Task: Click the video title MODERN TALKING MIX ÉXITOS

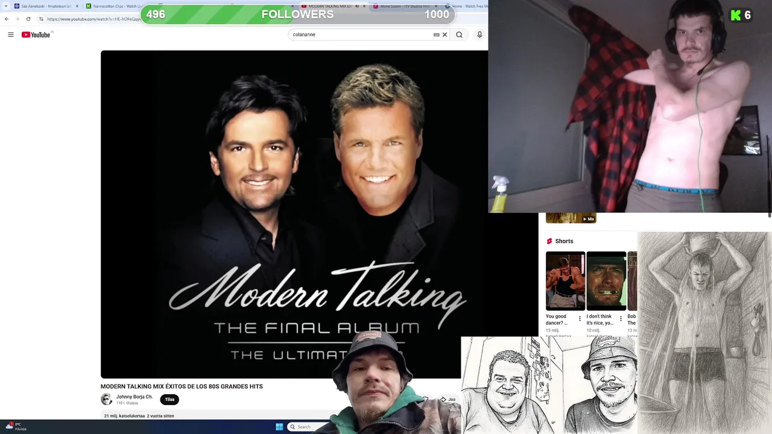Action: coord(182,386)
